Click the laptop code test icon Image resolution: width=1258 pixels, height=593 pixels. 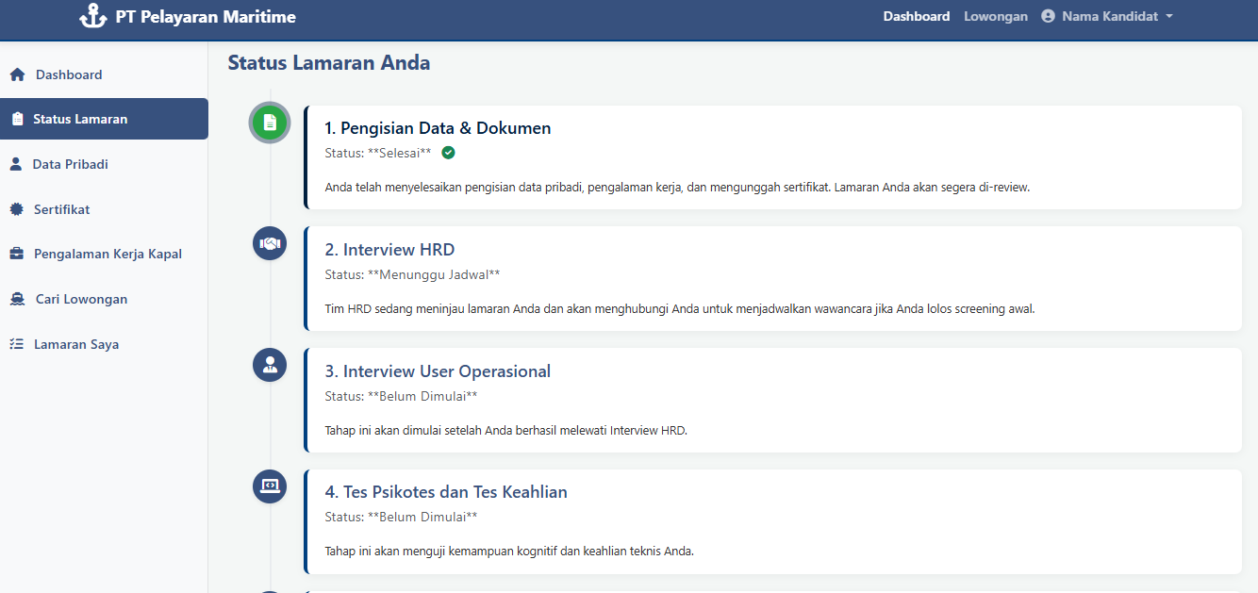click(270, 486)
